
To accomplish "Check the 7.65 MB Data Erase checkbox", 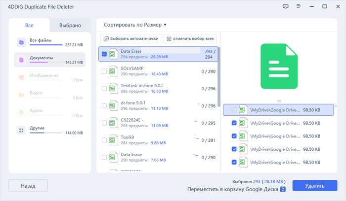I will pyautogui.click(x=104, y=157).
